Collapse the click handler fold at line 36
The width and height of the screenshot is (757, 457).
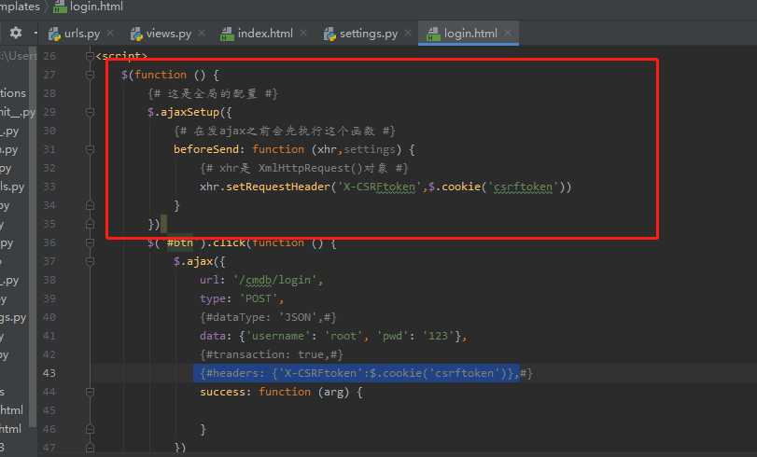point(90,242)
